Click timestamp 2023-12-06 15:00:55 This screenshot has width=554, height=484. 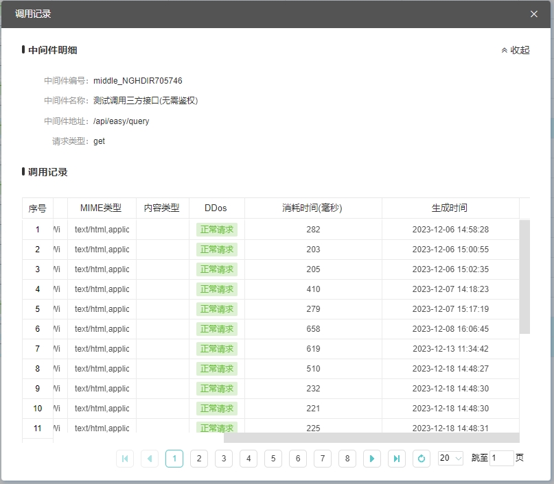(450, 250)
